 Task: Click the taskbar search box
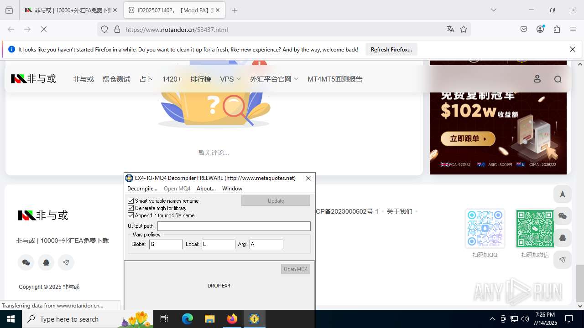click(x=87, y=319)
